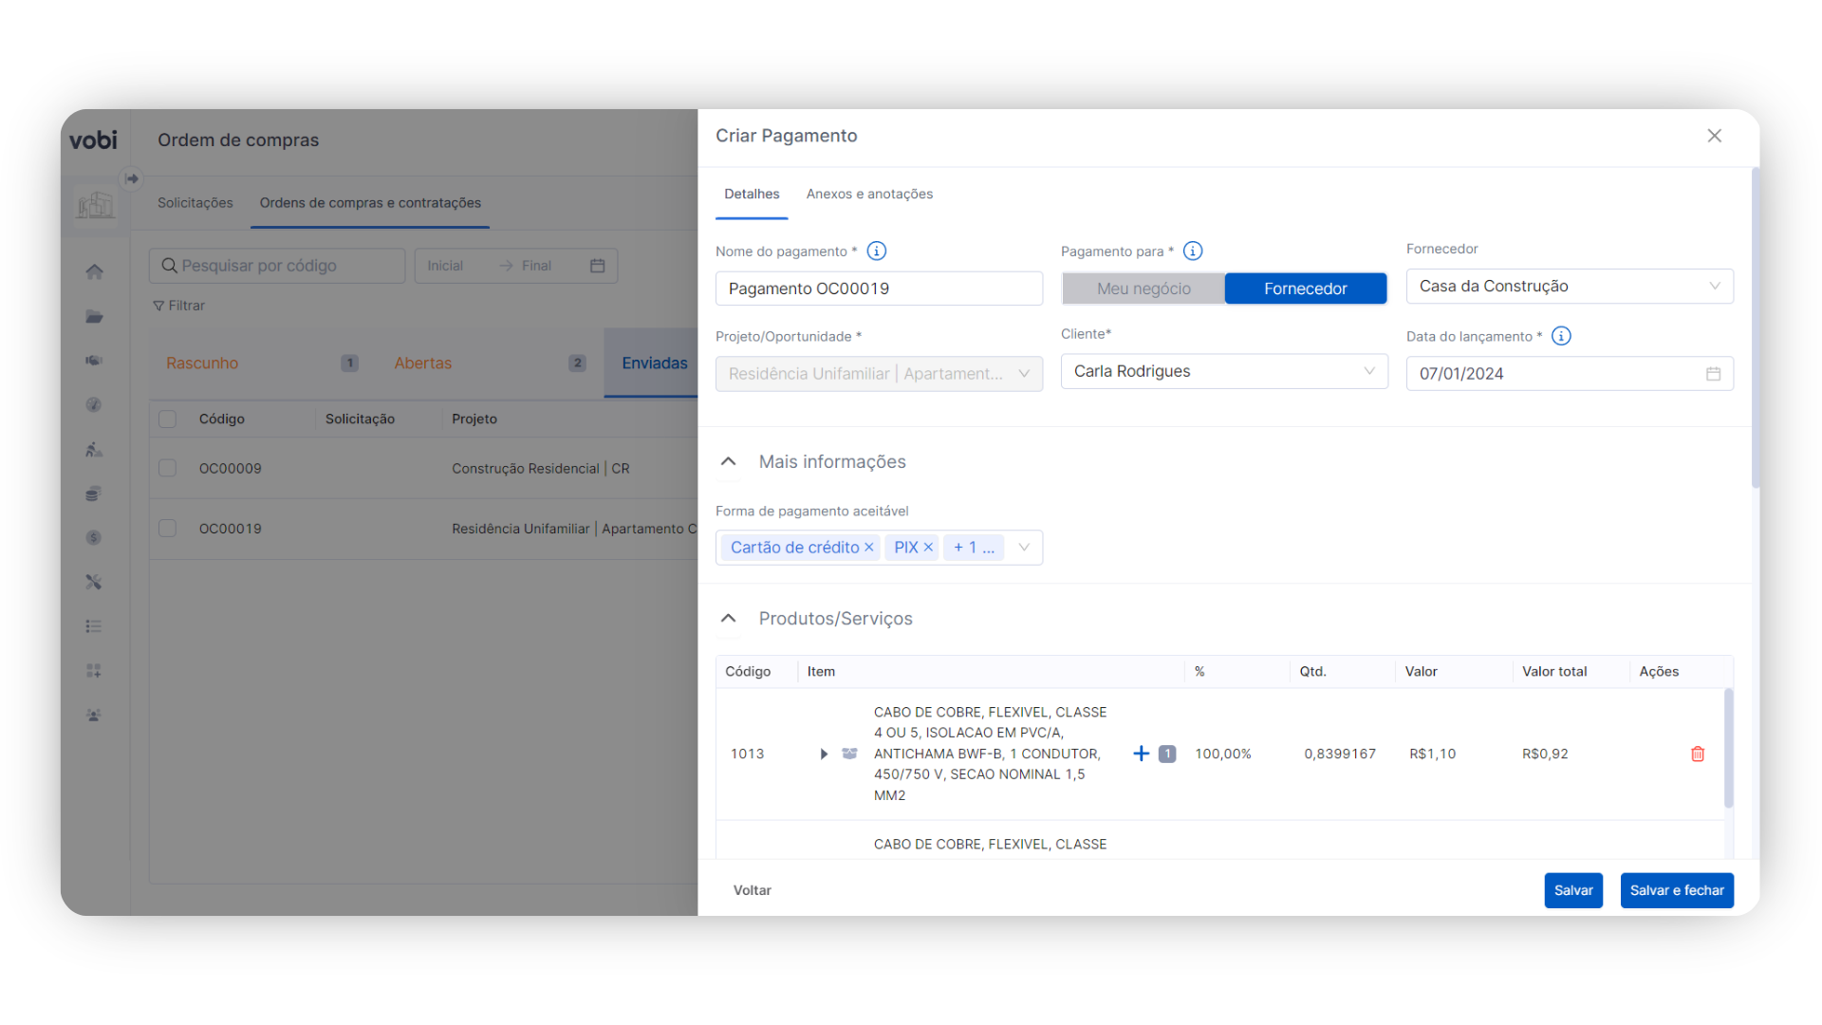Switch to Anexos e anotações tab
This screenshot has width=1822, height=1025.
point(869,194)
